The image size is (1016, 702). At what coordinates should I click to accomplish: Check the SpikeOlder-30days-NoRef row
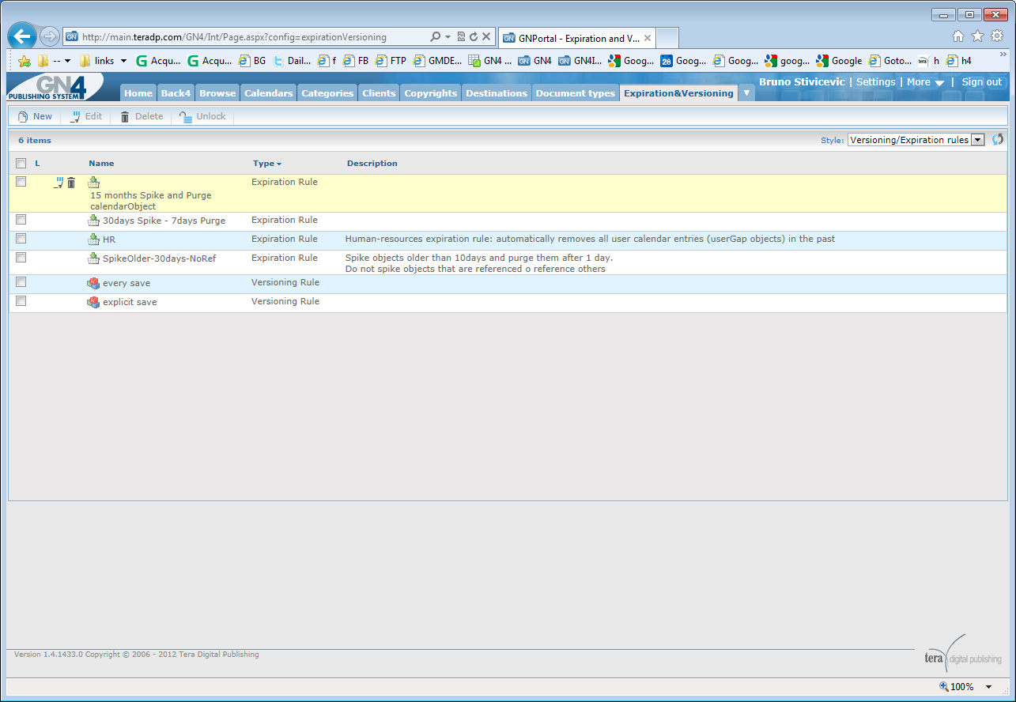click(21, 258)
